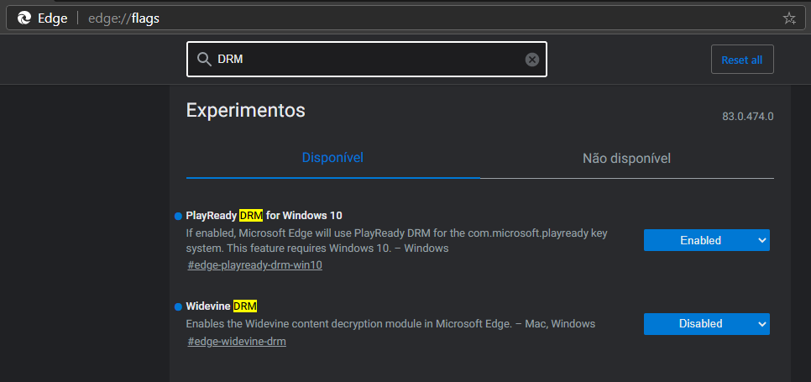Click the Edge logo in address bar

24,18
